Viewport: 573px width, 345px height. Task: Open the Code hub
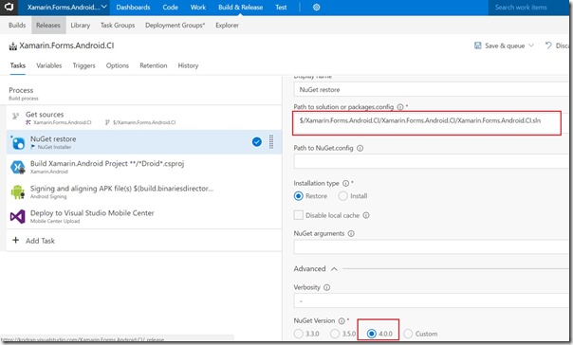171,8
